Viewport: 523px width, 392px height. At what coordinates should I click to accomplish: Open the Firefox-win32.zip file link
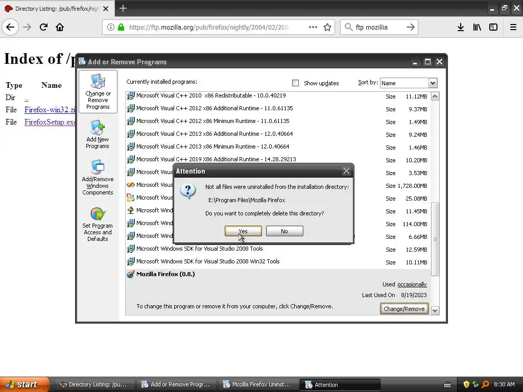pyautogui.click(x=50, y=110)
